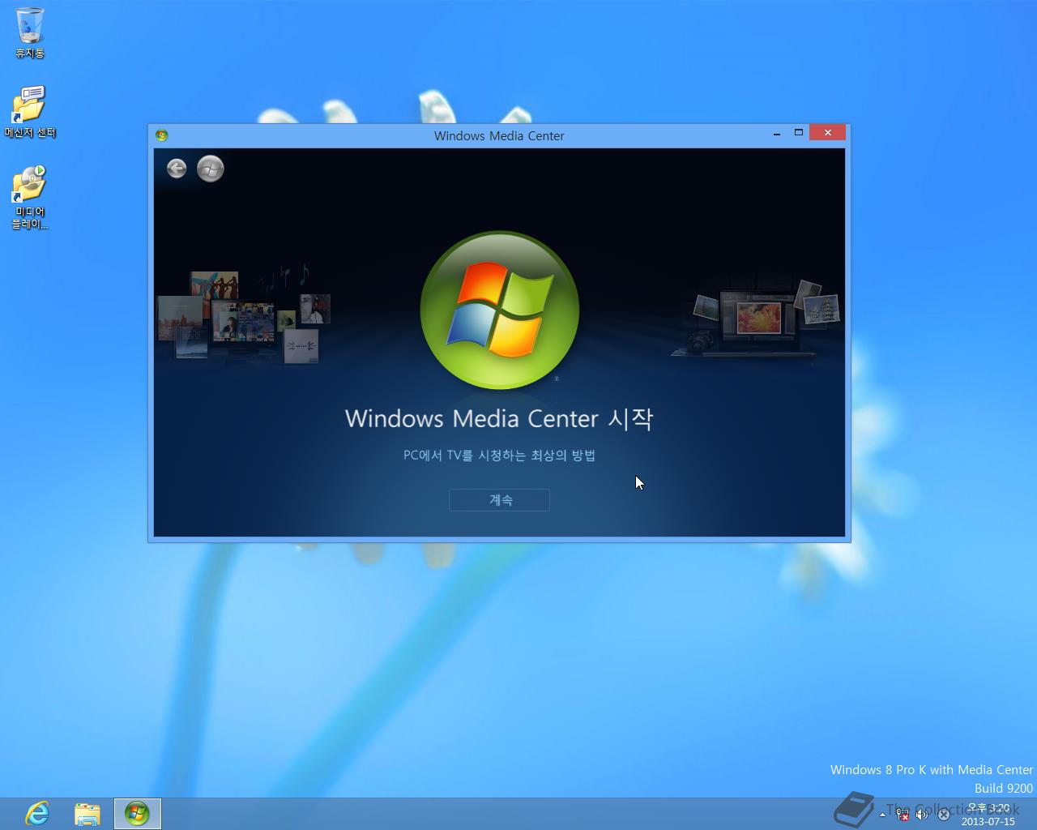Click the 계속 continue button
The width and height of the screenshot is (1037, 830).
[x=499, y=500]
